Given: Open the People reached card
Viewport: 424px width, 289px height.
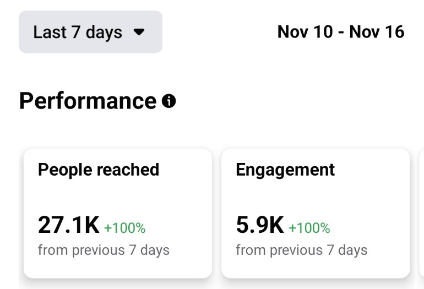Looking at the screenshot, I should (x=118, y=213).
